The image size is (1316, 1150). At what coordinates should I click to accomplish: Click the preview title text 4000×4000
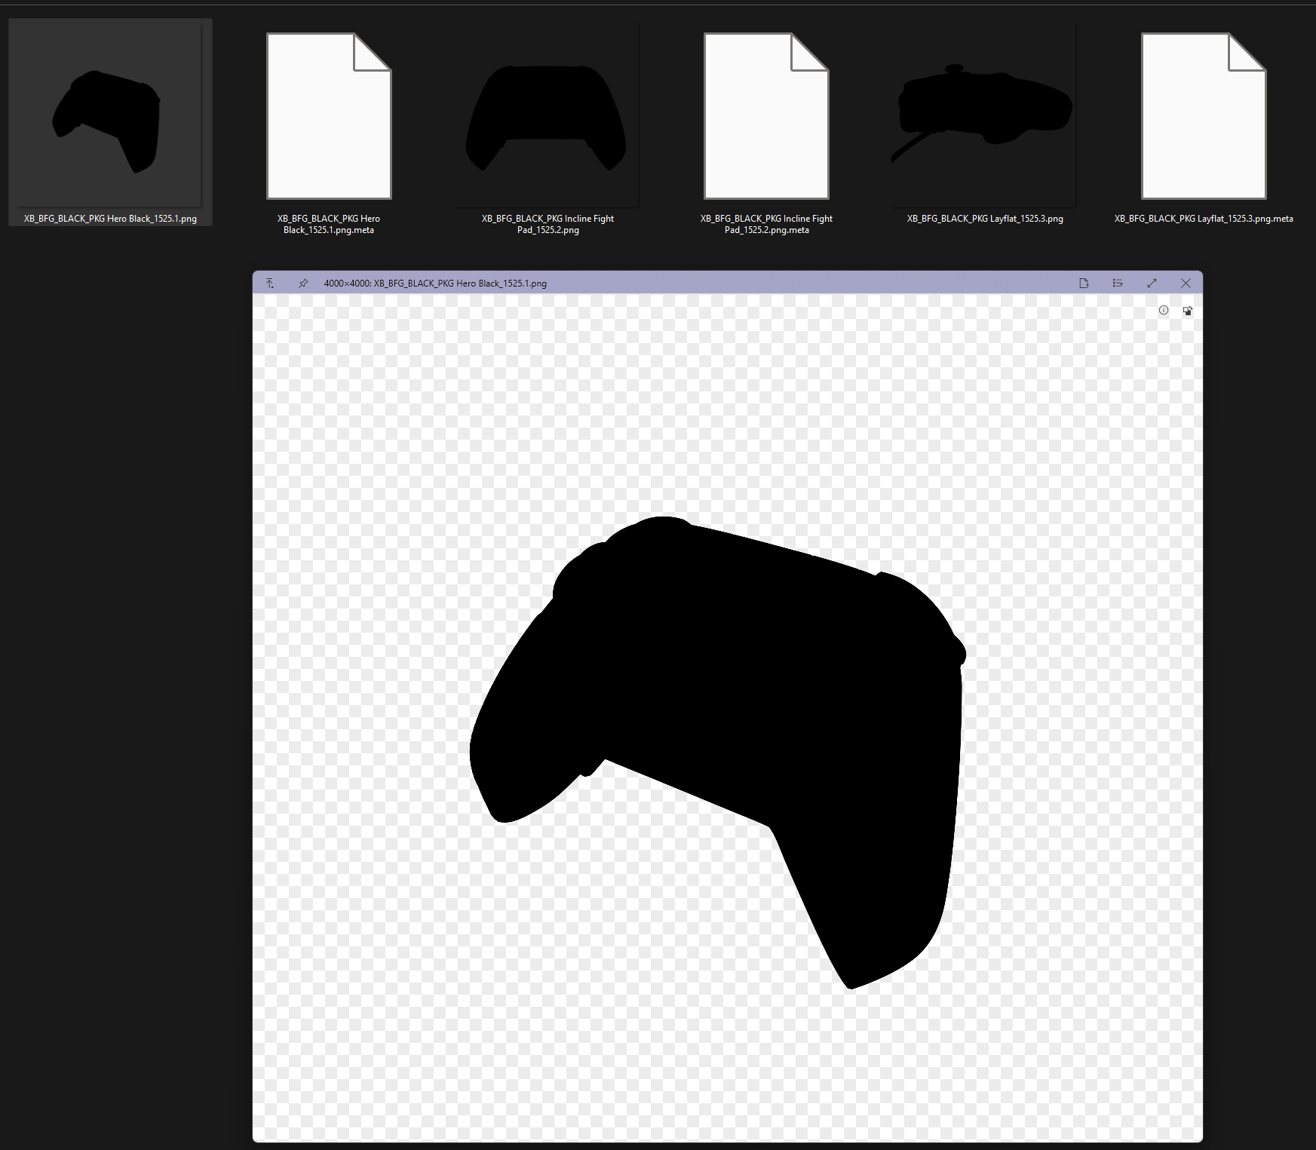(346, 284)
